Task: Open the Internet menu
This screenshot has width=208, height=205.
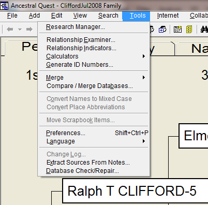Action: point(168,16)
